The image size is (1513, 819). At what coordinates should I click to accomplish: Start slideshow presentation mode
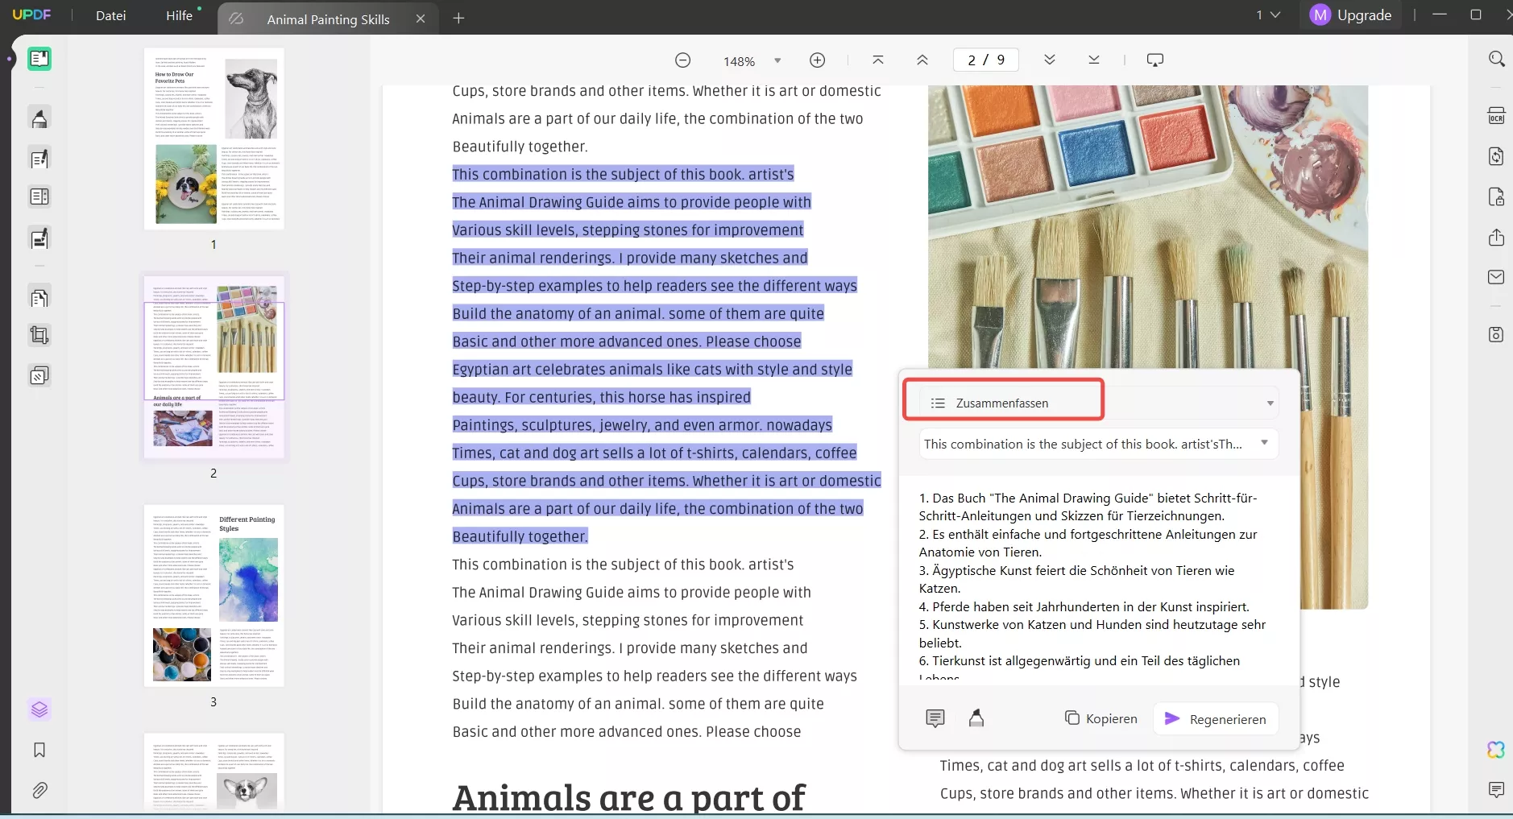click(1155, 60)
